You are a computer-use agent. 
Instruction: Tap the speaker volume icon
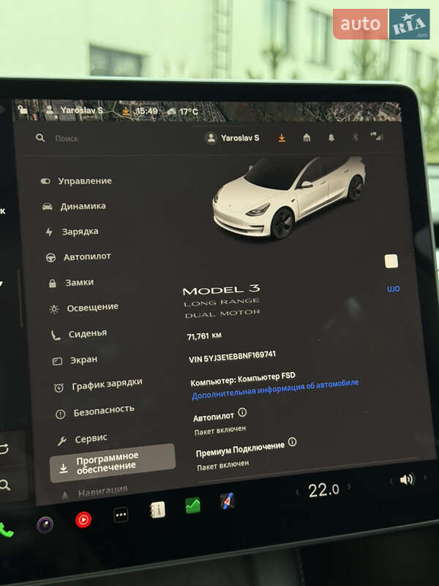407,479
